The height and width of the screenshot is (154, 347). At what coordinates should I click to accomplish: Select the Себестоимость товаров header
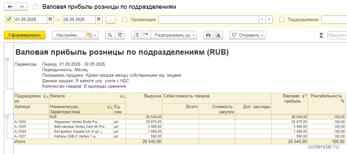(x=217, y=98)
